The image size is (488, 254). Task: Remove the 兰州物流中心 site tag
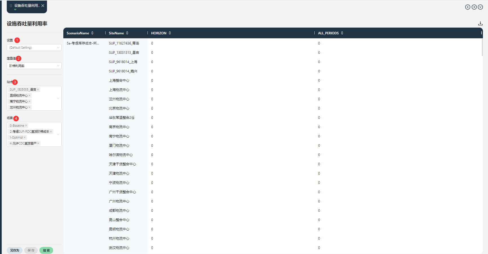click(x=30, y=107)
